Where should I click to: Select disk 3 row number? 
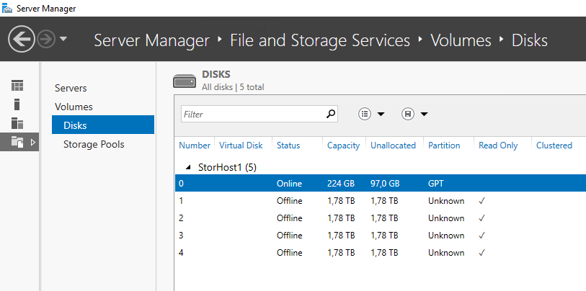[x=181, y=236]
